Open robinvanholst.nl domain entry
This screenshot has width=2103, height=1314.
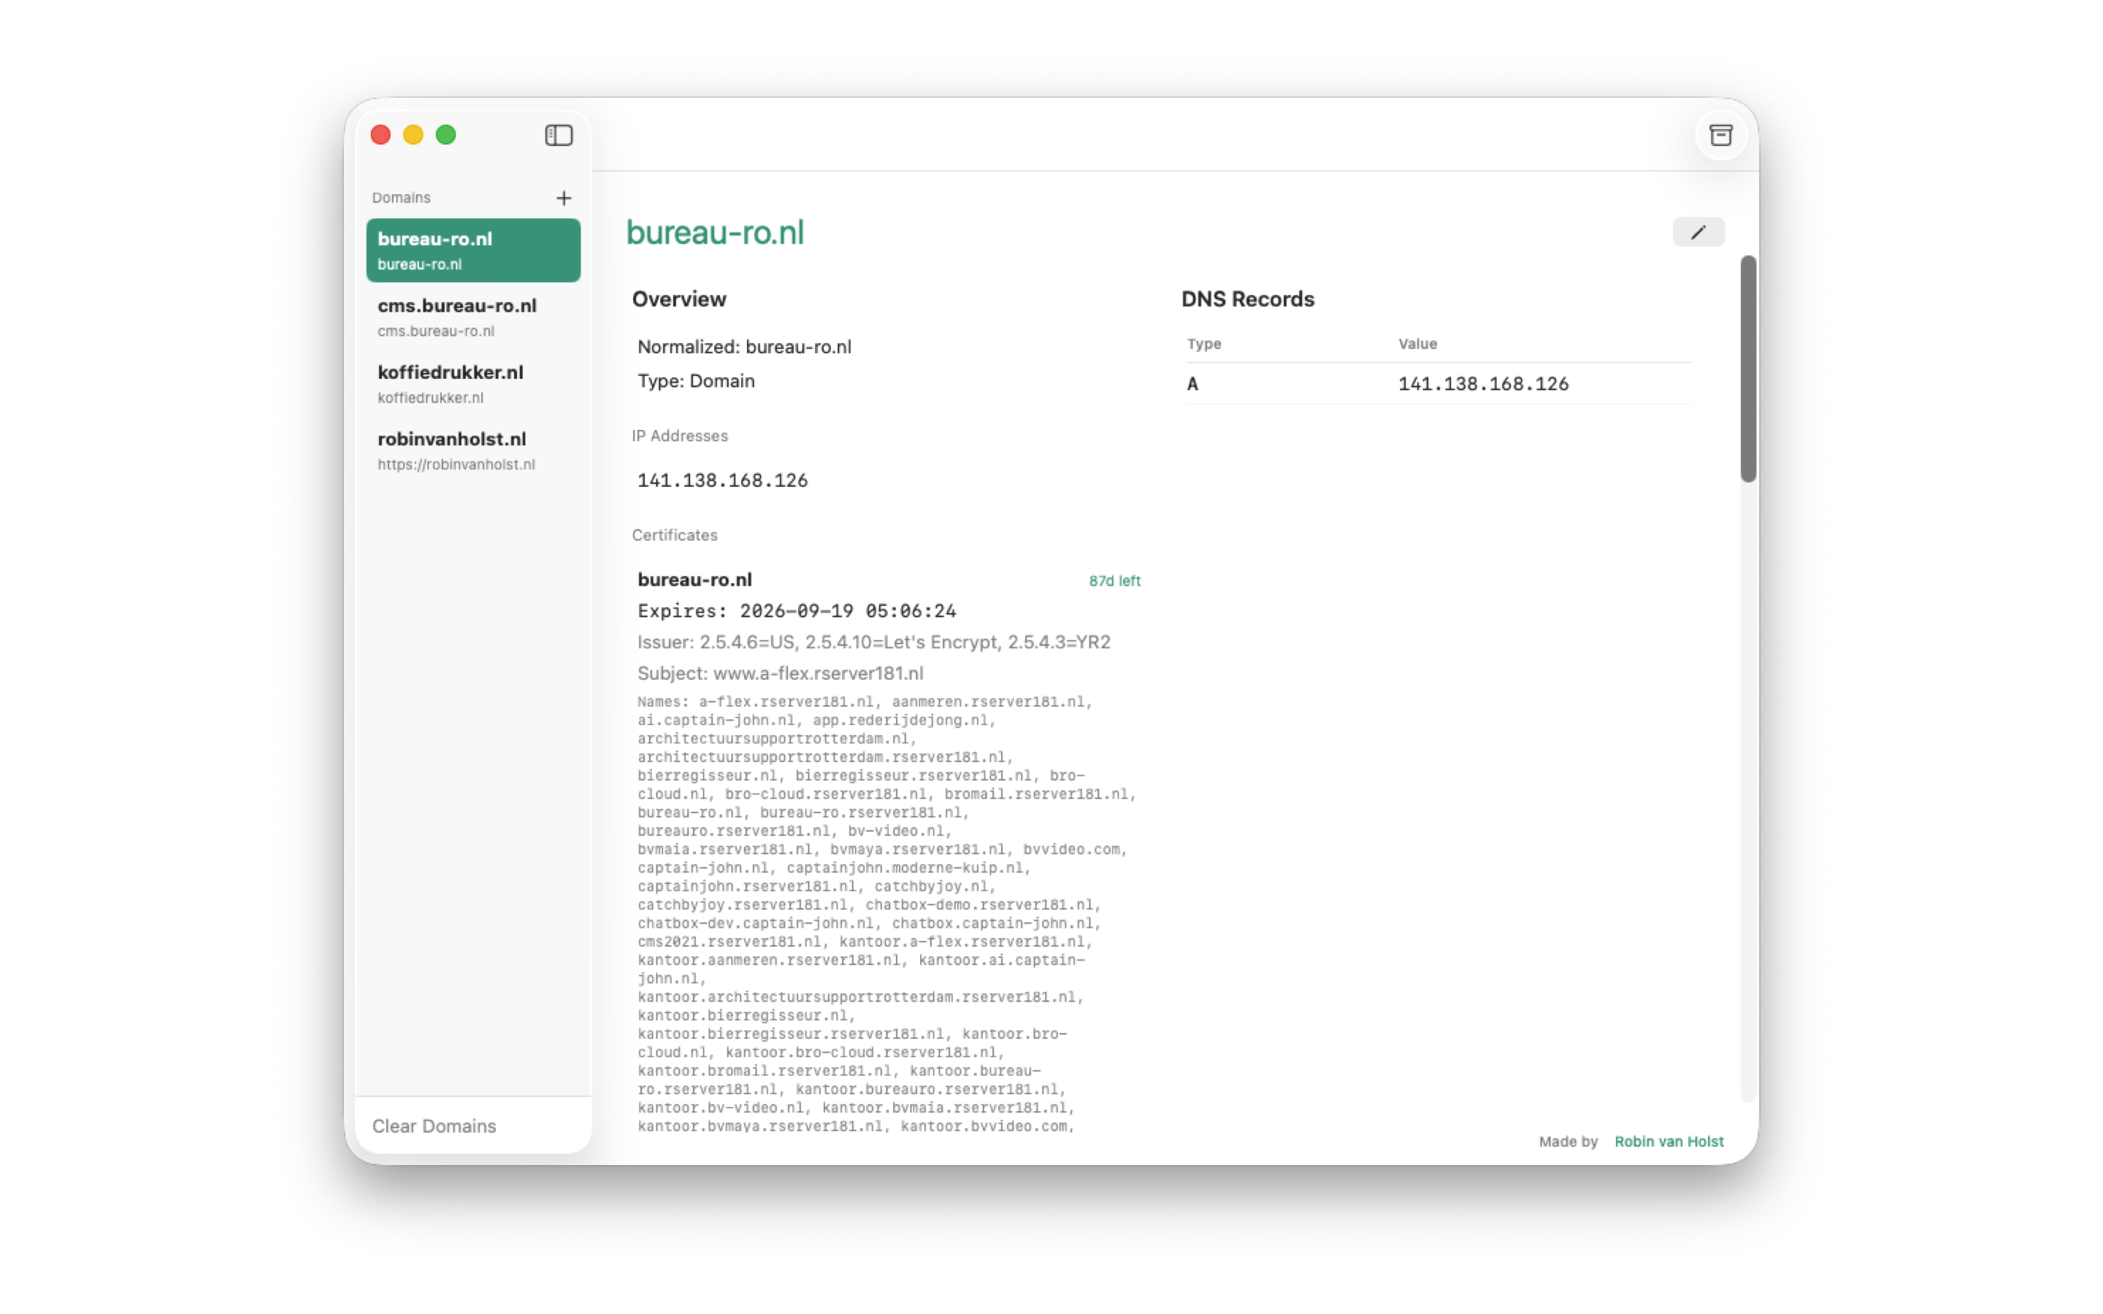pyautogui.click(x=474, y=450)
